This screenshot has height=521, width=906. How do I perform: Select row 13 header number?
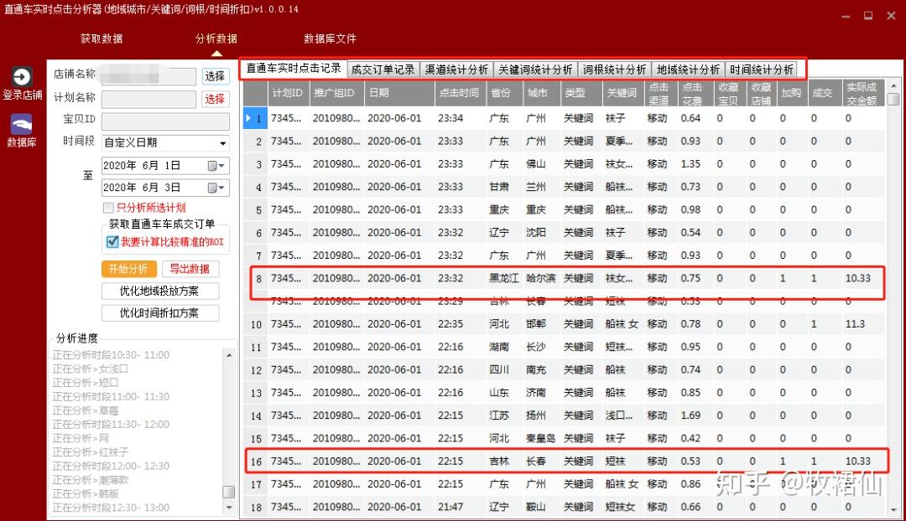tap(254, 393)
